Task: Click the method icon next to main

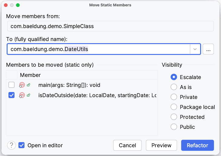Action: pyautogui.click(x=22, y=85)
